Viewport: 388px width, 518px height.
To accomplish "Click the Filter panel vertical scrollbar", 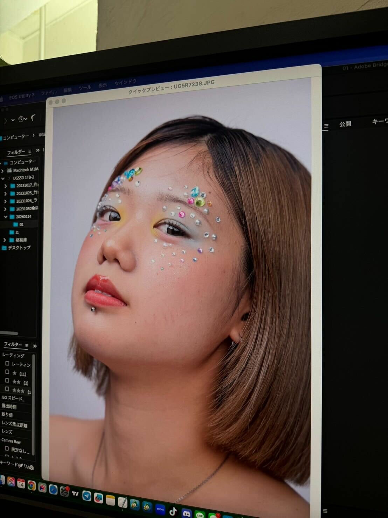I will click(34, 403).
